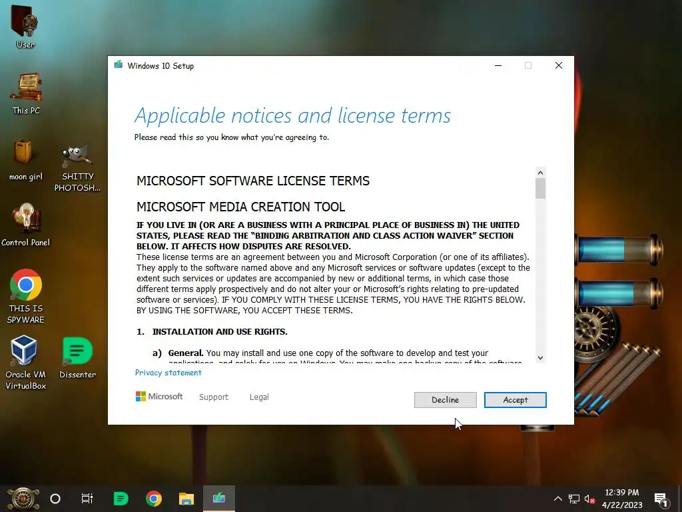Screen dimensions: 682x512
Task: Open the Legal link
Action: pyautogui.click(x=259, y=397)
